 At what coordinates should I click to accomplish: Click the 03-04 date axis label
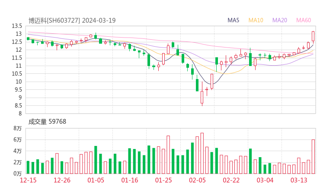click(x=265, y=180)
